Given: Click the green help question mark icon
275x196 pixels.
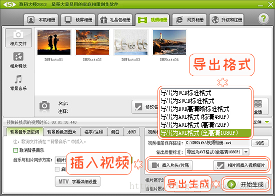Looking at the screenshot, I should pyautogui.click(x=263, y=18).
